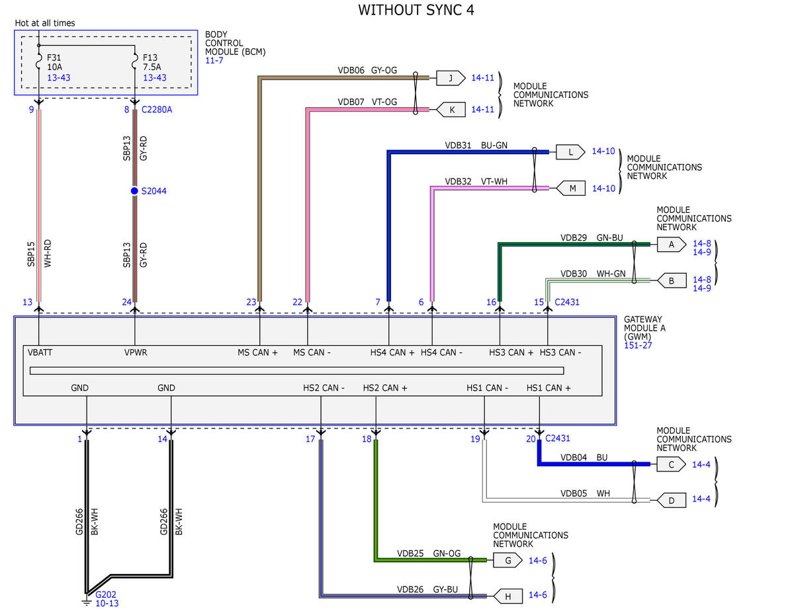Open the 14-11 link next to connector J
The width and height of the screenshot is (794, 613).
483,78
